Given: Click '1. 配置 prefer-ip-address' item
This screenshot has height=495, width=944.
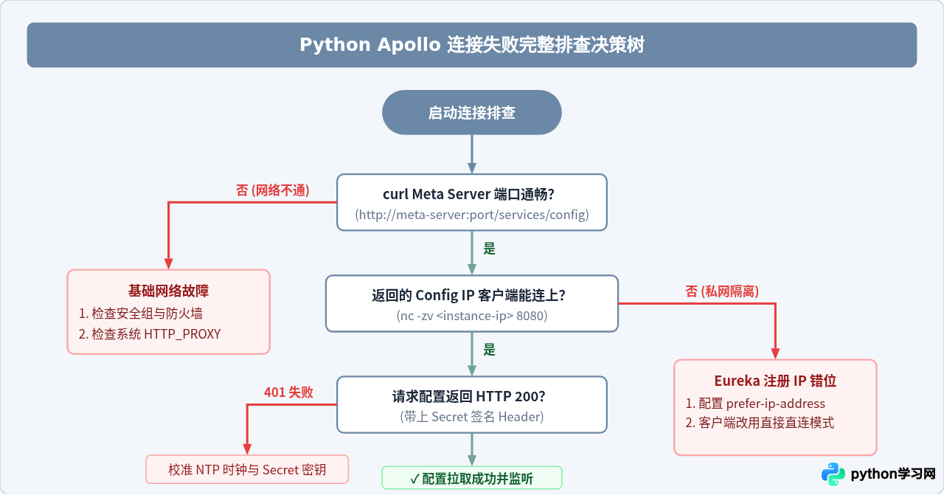Looking at the screenshot, I should tap(755, 404).
